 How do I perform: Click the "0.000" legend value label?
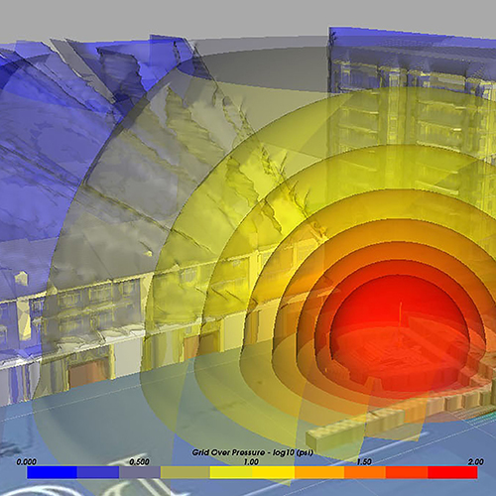[26, 461]
